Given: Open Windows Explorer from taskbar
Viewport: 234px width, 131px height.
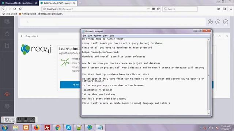Looking at the screenshot, I should click(15, 128).
